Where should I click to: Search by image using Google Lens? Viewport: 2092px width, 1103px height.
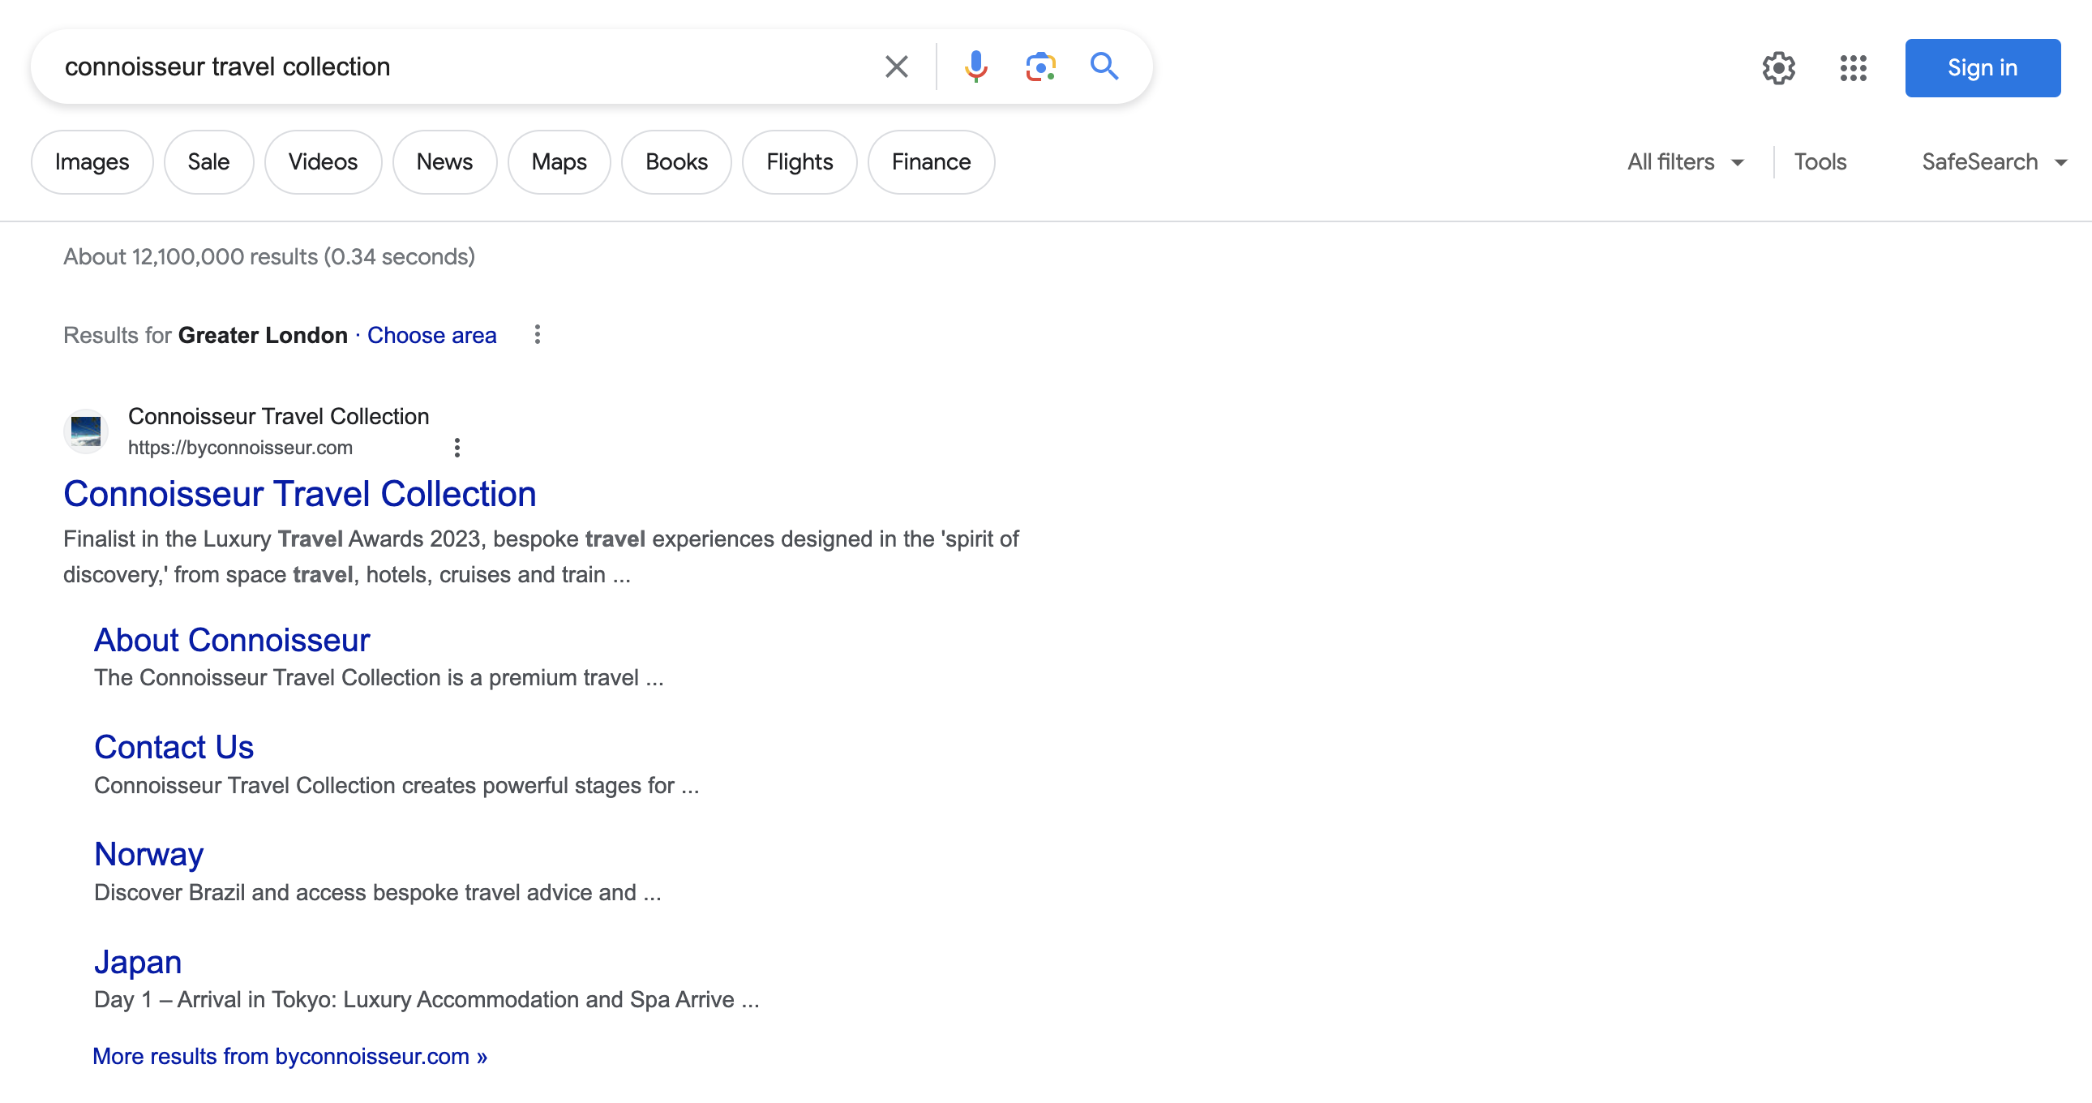1040,67
